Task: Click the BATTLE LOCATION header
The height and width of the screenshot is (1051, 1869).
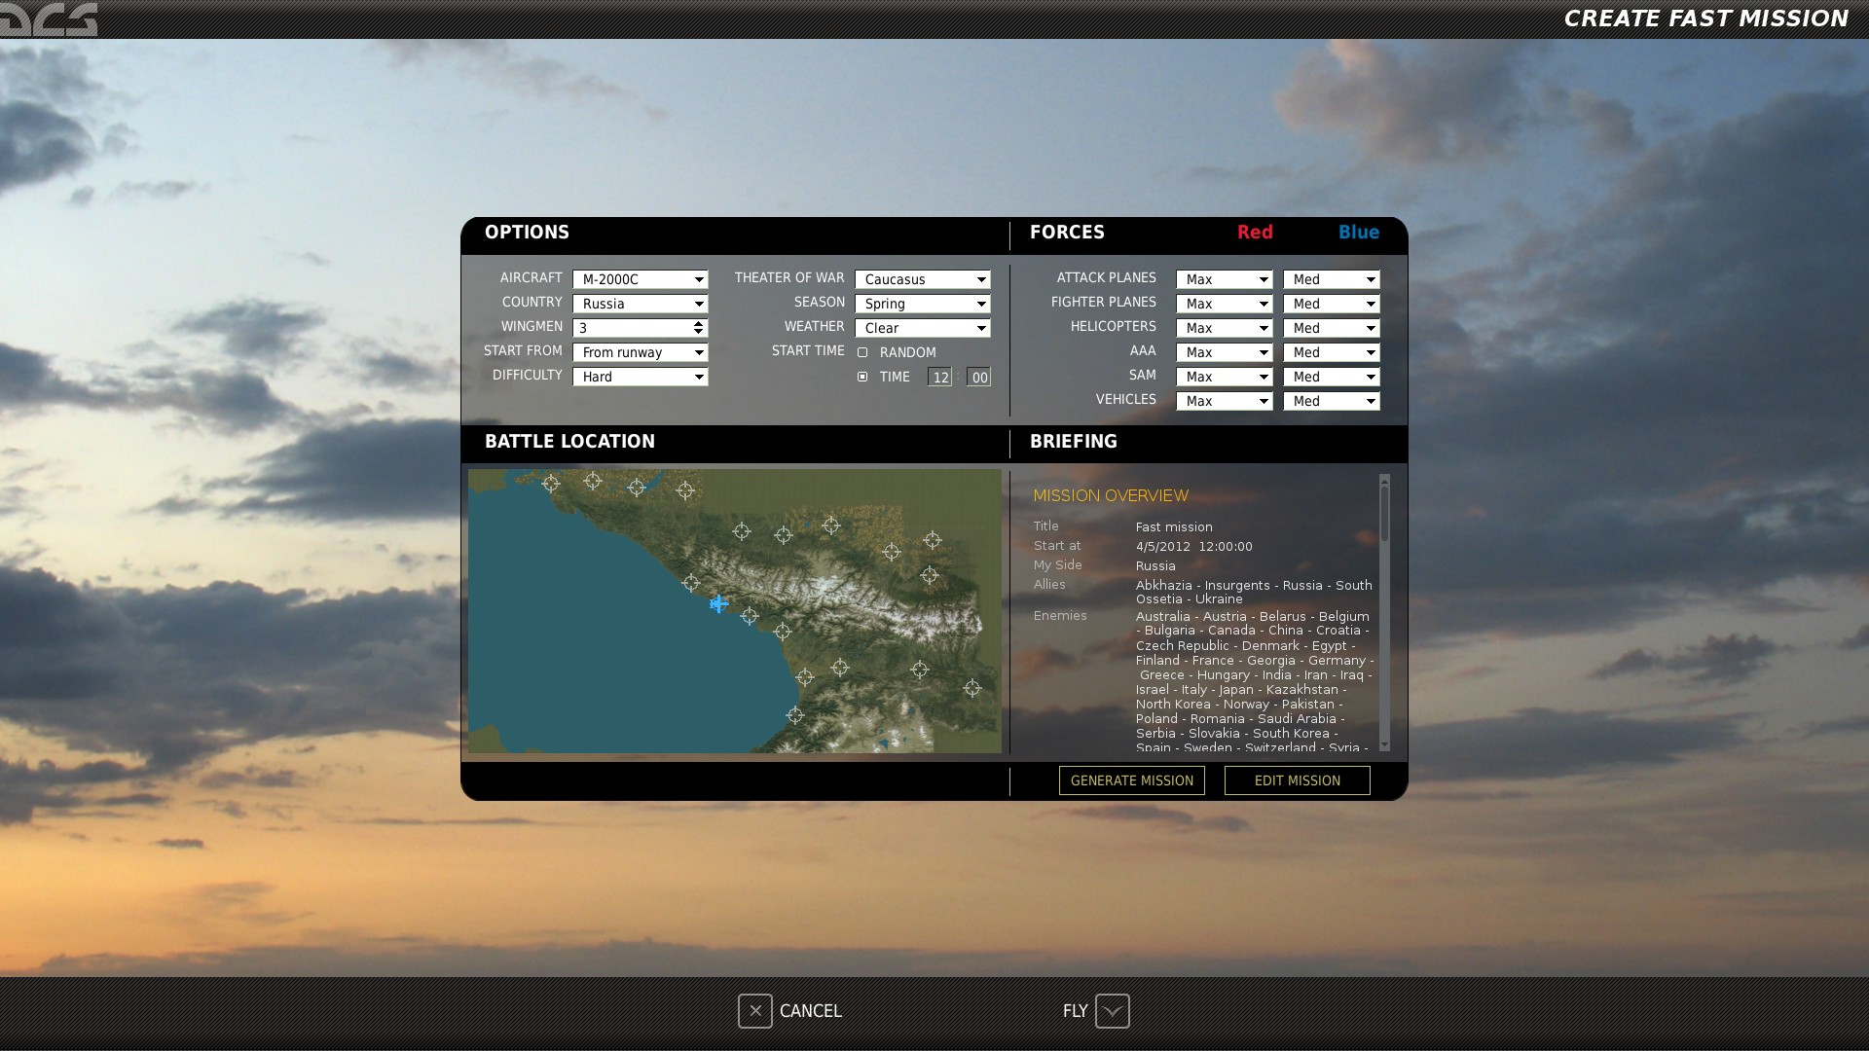Action: [x=569, y=442]
